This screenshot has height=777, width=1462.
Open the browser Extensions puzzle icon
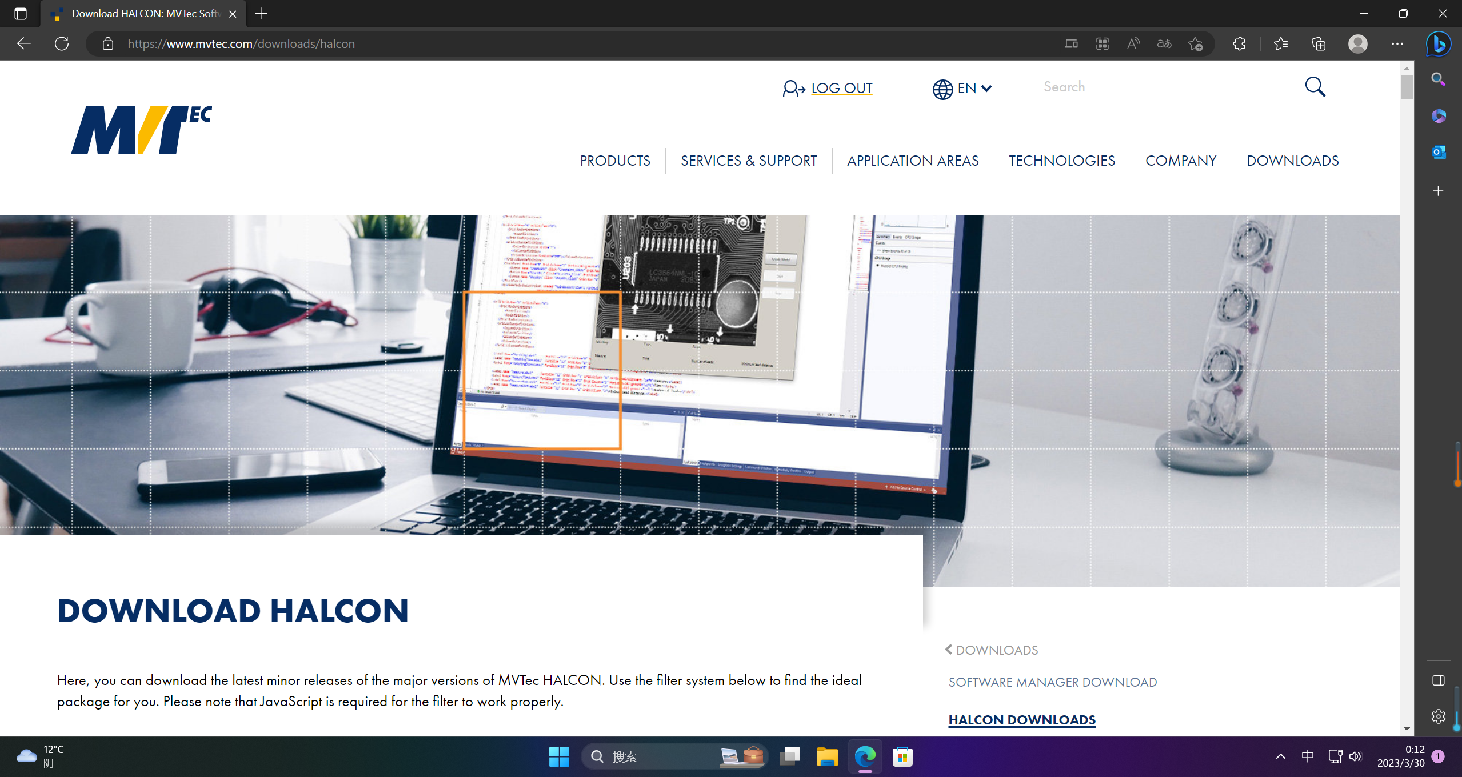click(1239, 43)
